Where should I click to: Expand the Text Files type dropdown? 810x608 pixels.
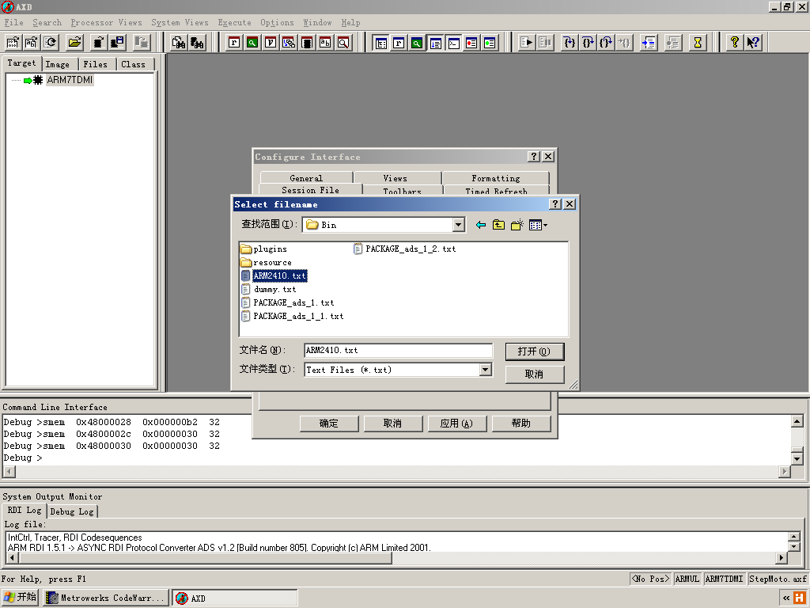pyautogui.click(x=485, y=370)
